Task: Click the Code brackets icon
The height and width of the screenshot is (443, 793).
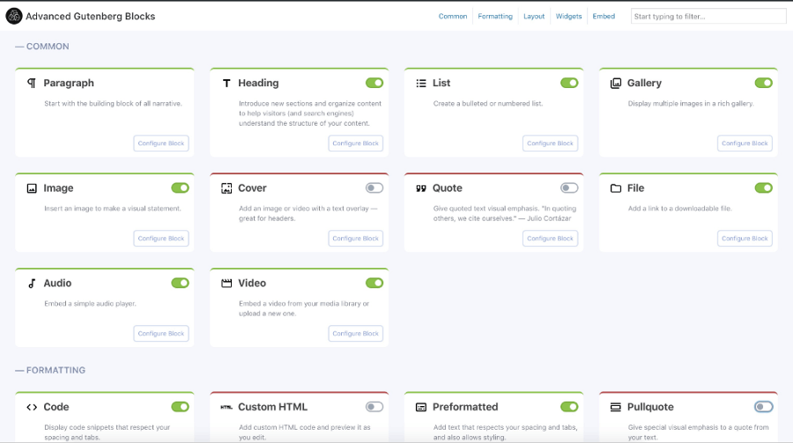Action: (x=32, y=407)
